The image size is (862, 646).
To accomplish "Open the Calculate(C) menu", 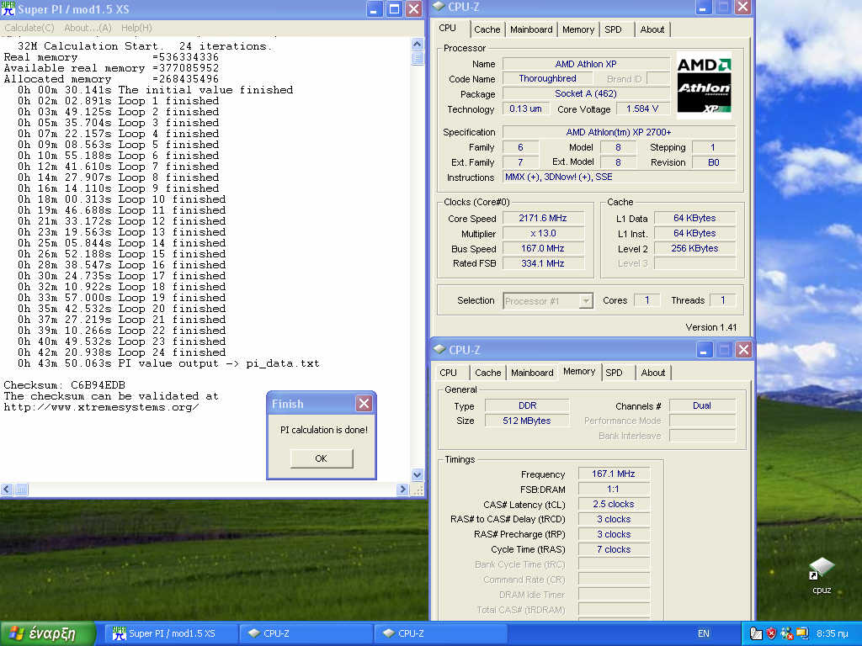I will [29, 28].
